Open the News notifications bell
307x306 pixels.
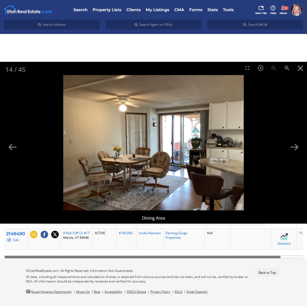283,9
